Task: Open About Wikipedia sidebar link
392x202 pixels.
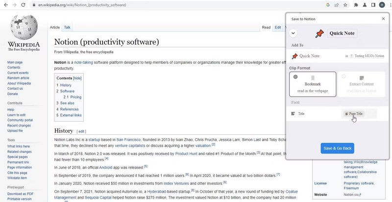Action: click(x=19, y=83)
